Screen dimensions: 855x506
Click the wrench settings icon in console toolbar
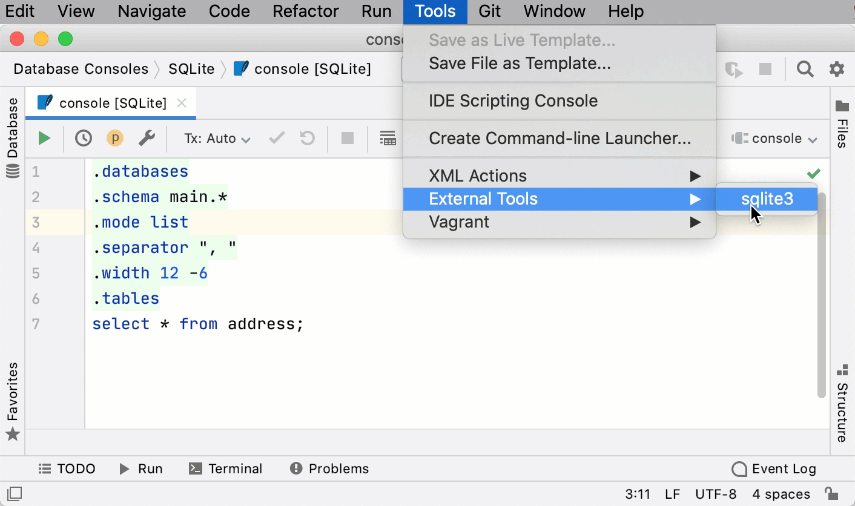(145, 138)
